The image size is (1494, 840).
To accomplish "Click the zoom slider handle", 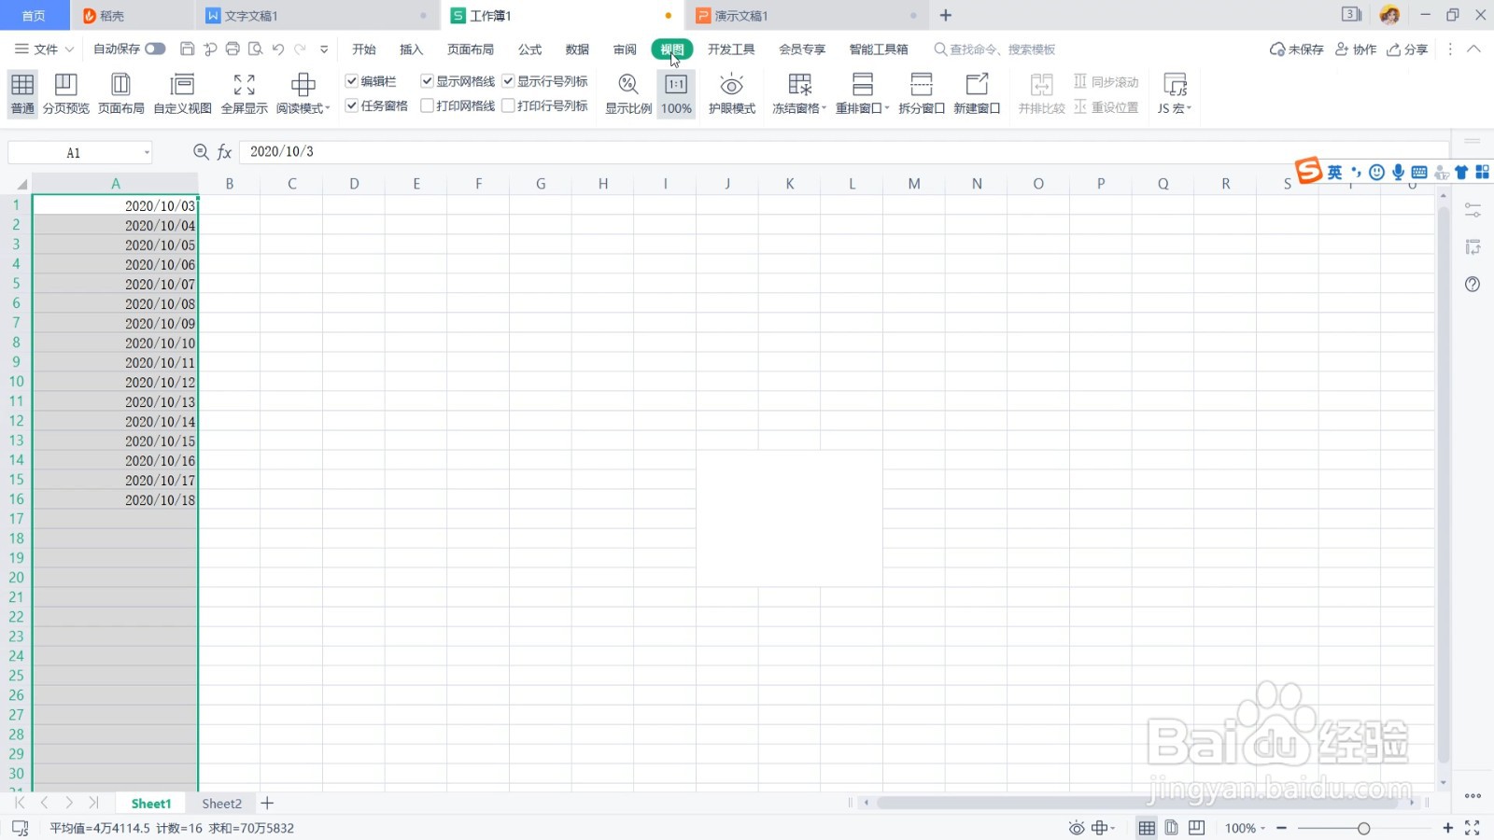I will point(1363,828).
